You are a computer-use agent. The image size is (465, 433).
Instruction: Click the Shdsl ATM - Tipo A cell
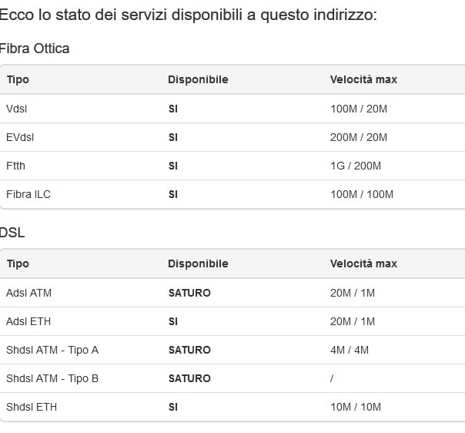[52, 350]
